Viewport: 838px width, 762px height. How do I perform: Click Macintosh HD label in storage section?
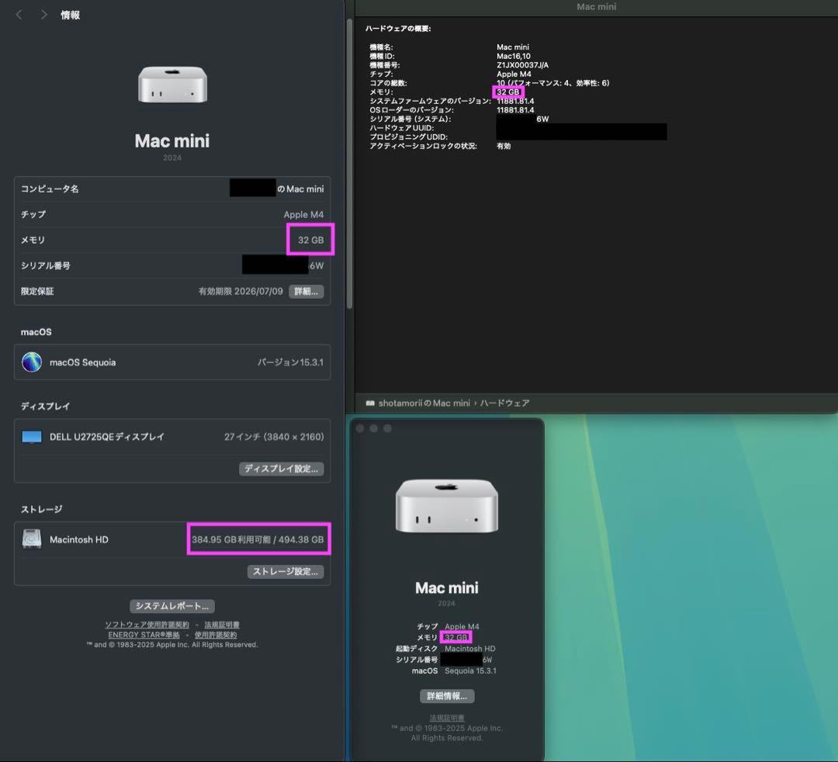pos(79,540)
